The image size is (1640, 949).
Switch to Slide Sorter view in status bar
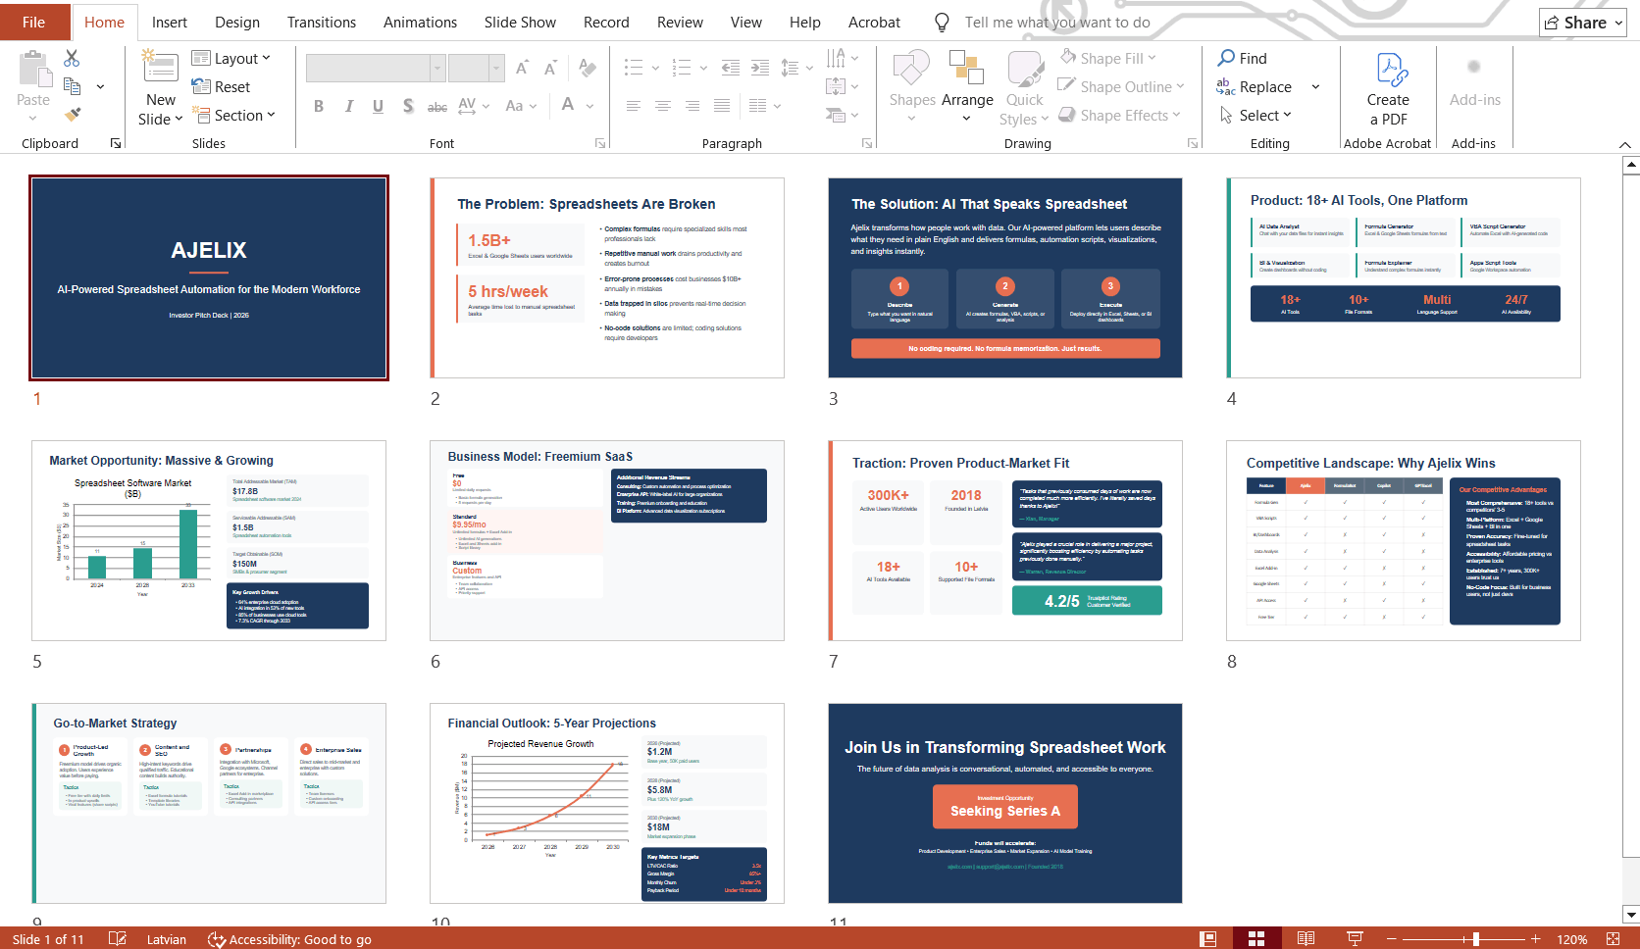click(x=1256, y=938)
